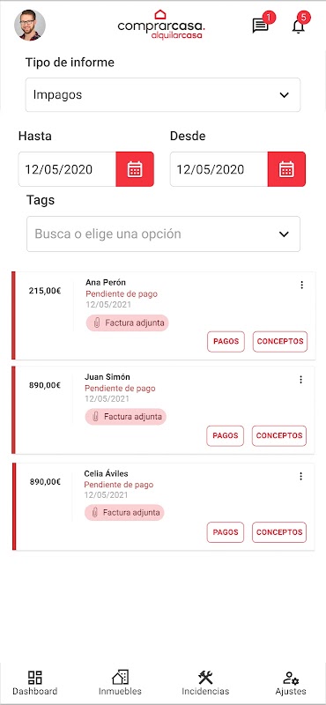Viewport: 326px width, 705px height.
Task: Switch to the Inmuebles tab
Action: click(120, 683)
